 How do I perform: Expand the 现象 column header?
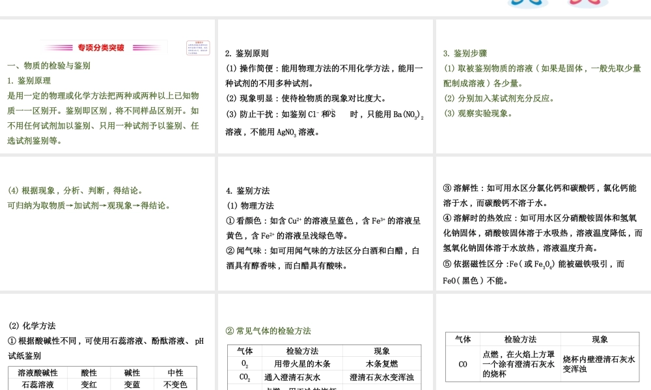(599, 339)
